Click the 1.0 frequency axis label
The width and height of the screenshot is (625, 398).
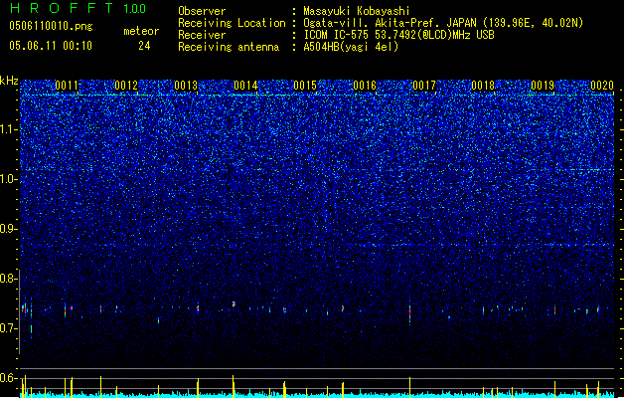coord(9,179)
